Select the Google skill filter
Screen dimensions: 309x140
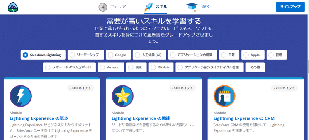(x=119, y=55)
